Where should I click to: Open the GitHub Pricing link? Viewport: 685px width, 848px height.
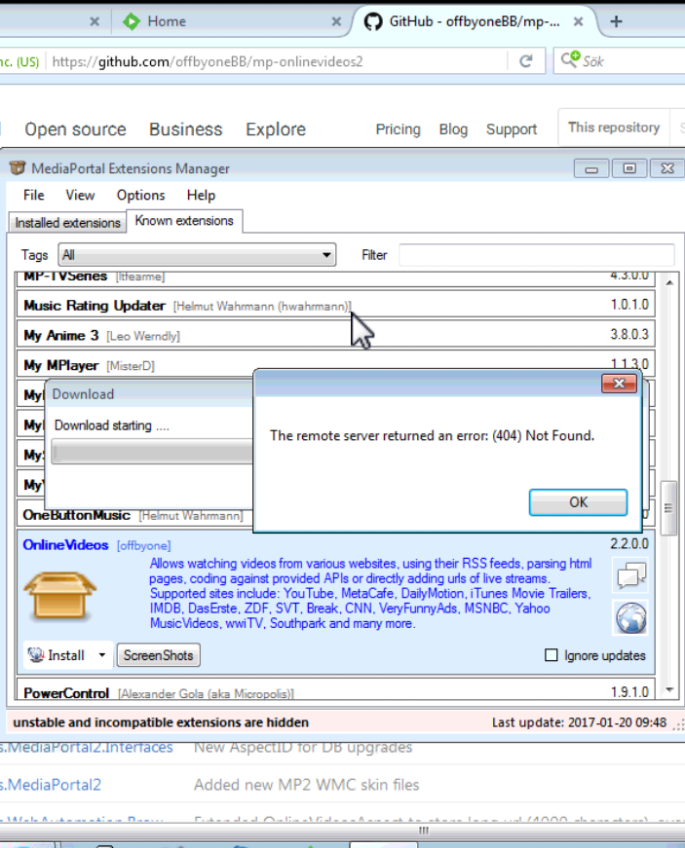[x=398, y=129]
